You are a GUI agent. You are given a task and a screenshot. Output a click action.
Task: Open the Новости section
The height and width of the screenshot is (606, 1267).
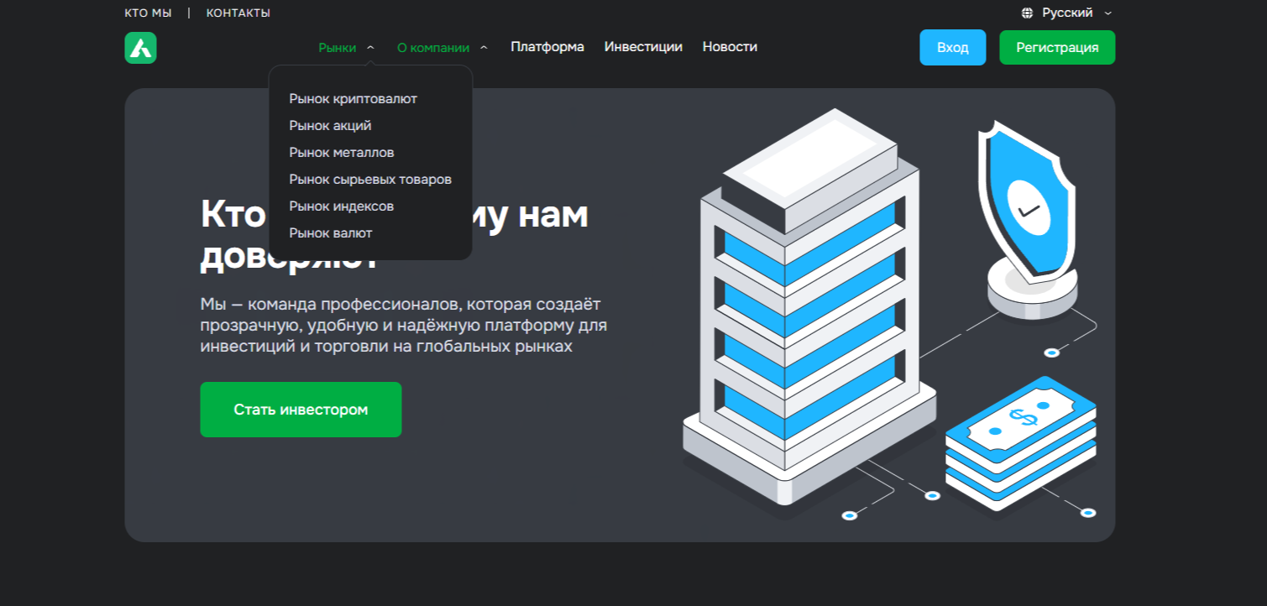[x=730, y=47]
